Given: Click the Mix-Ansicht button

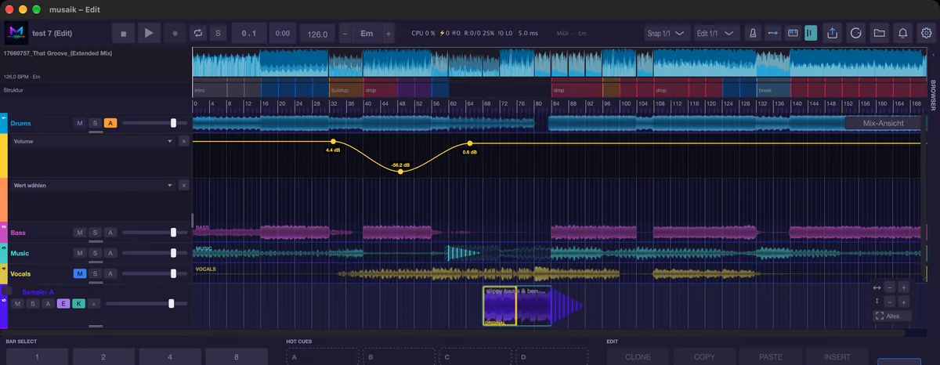Looking at the screenshot, I should pos(883,123).
